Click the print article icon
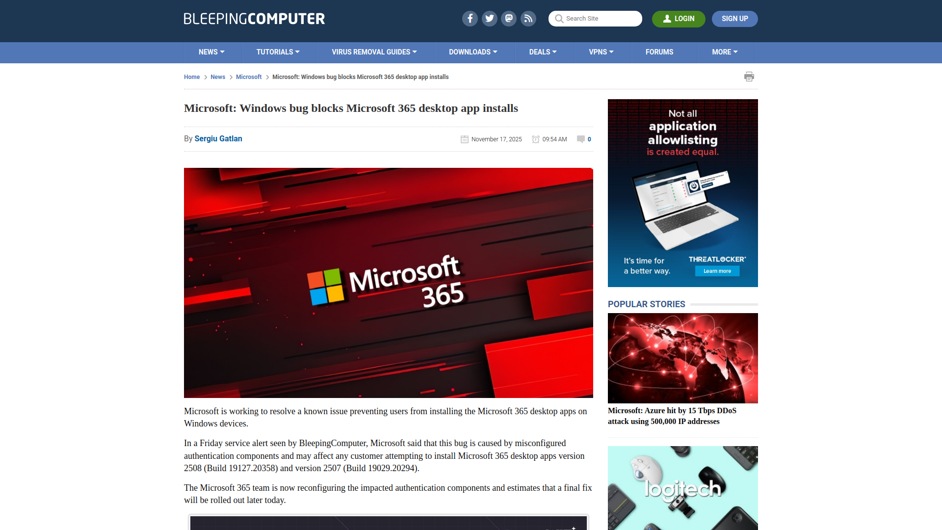The image size is (942, 530). click(749, 77)
